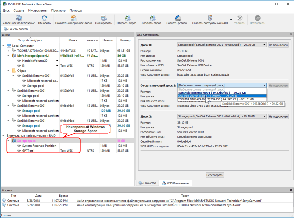Collapse the virtual Storage space node

(8, 140)
